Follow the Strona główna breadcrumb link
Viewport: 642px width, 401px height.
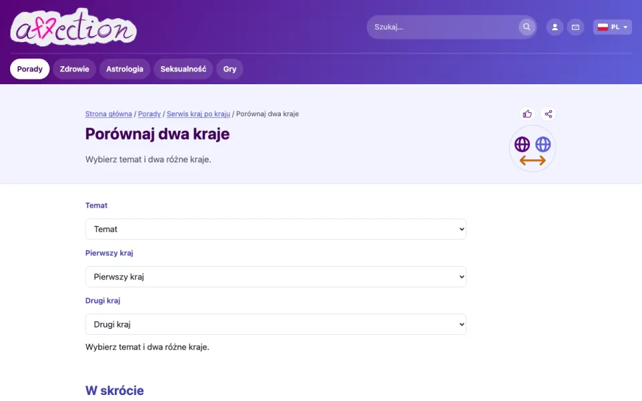coord(108,114)
